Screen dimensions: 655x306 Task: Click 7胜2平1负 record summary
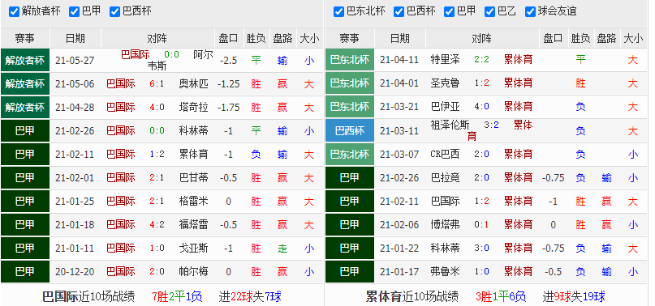coord(177,296)
